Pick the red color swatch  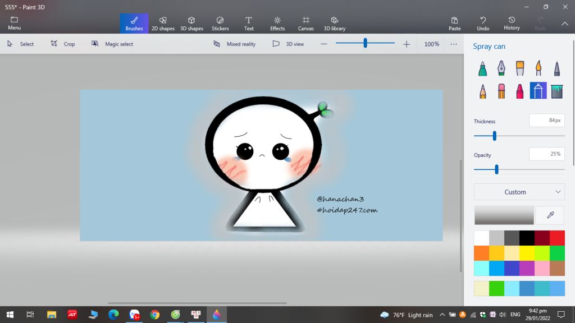point(557,238)
